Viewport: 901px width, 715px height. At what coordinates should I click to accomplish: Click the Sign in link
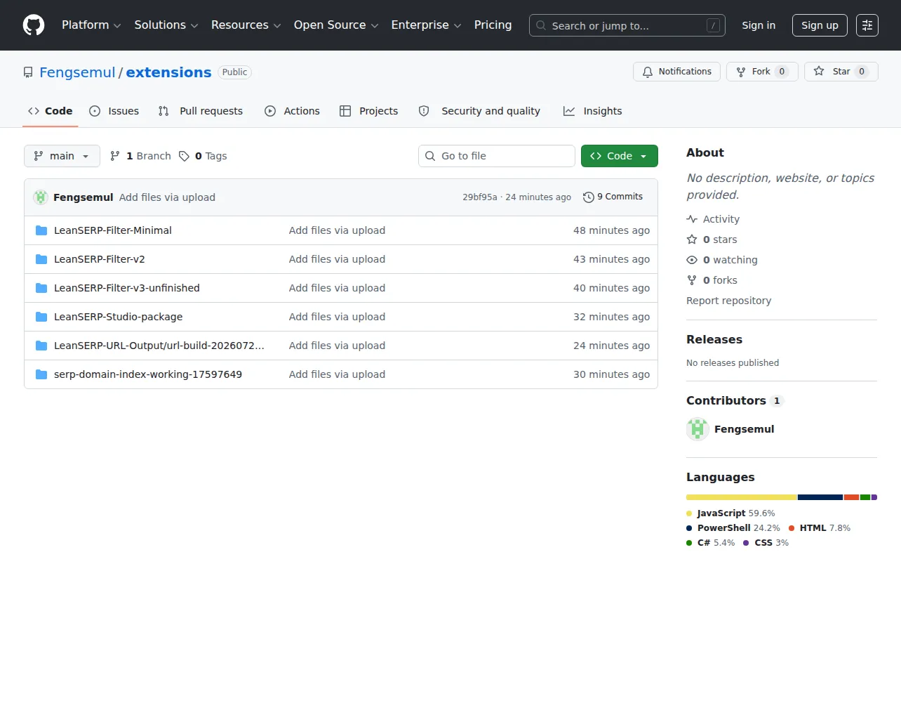click(x=759, y=25)
